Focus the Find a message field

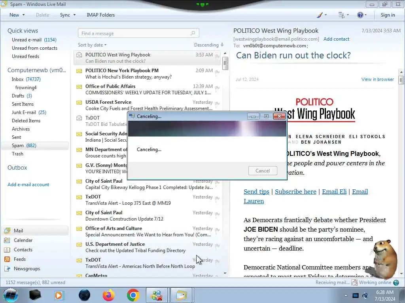[138, 33]
